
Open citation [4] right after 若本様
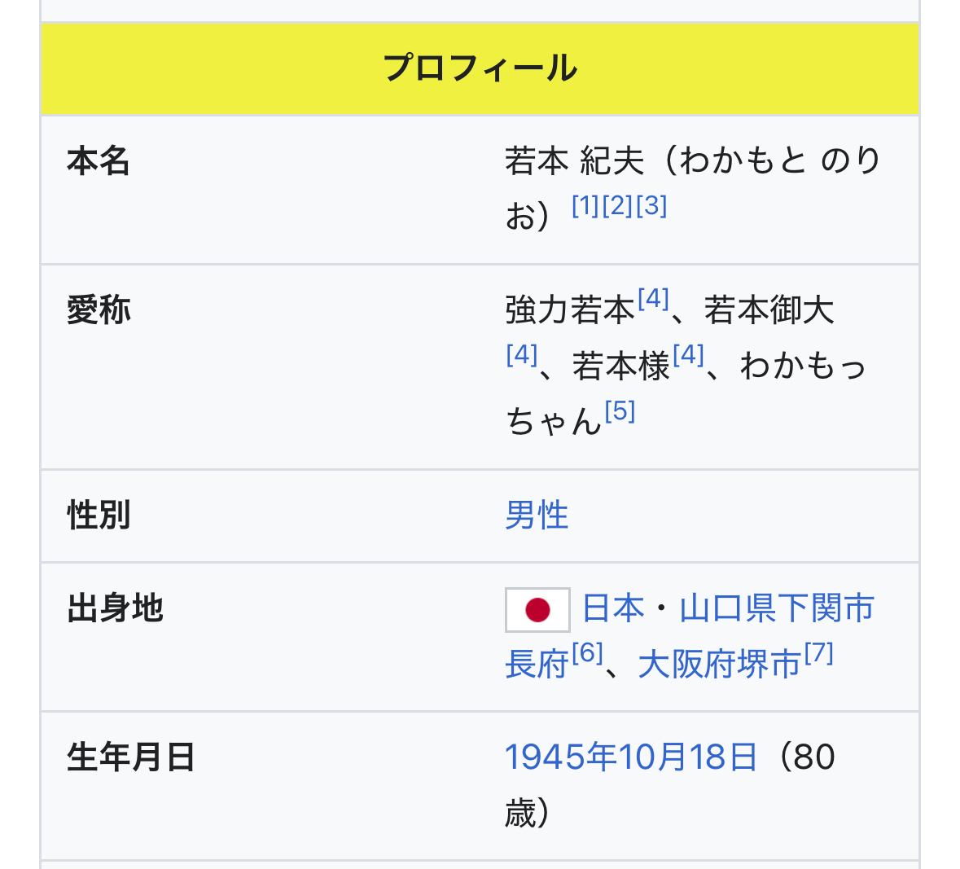(x=688, y=354)
